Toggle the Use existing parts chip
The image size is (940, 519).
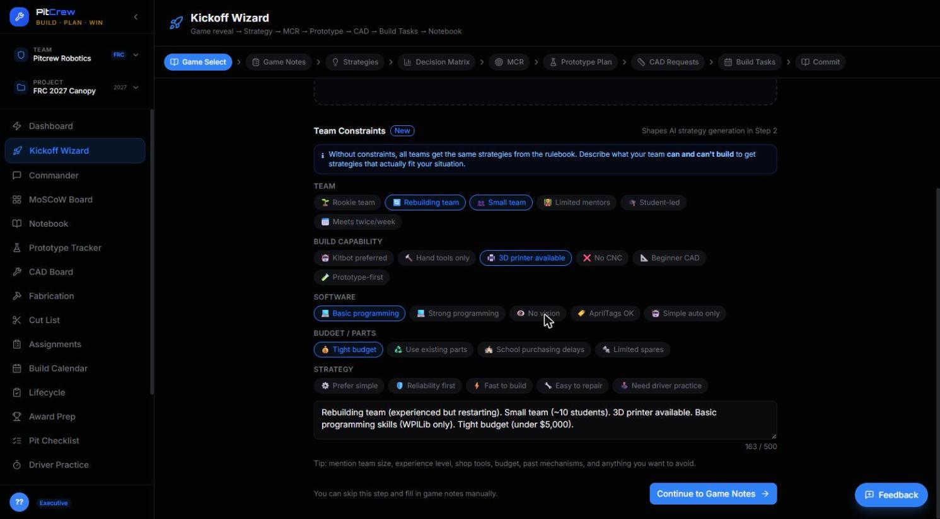431,350
